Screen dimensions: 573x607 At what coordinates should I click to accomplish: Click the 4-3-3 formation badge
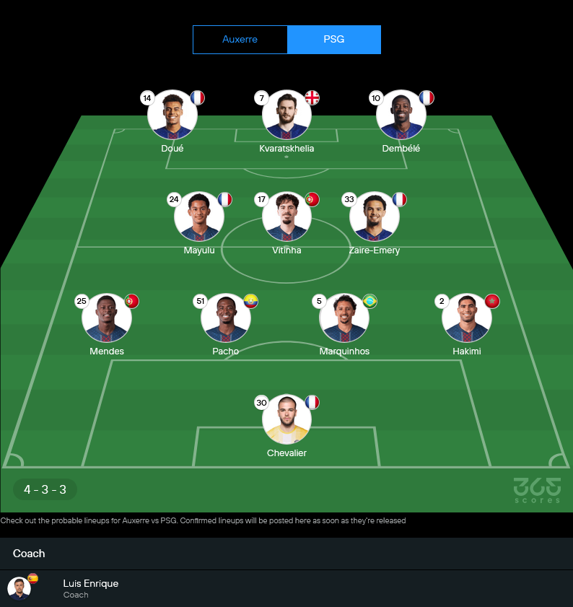click(x=45, y=489)
